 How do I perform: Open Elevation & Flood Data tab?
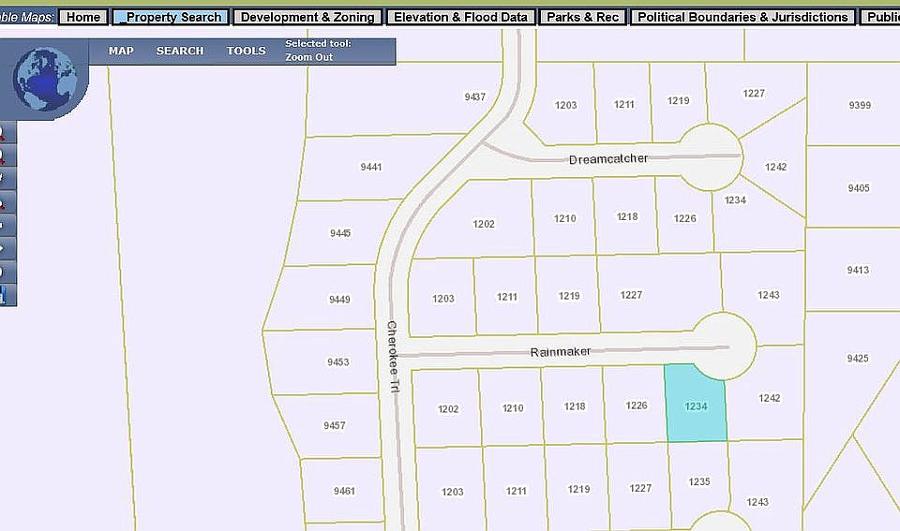point(461,17)
